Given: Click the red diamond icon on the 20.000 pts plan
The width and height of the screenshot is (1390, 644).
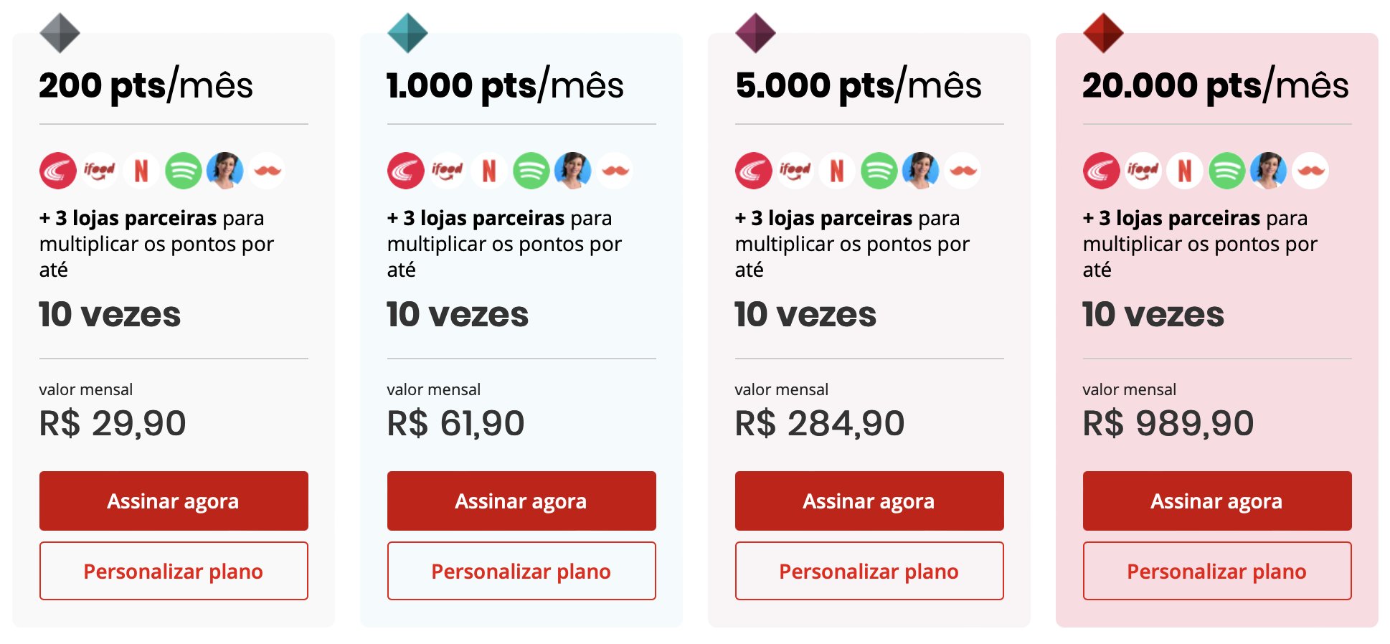Looking at the screenshot, I should pos(1103,33).
